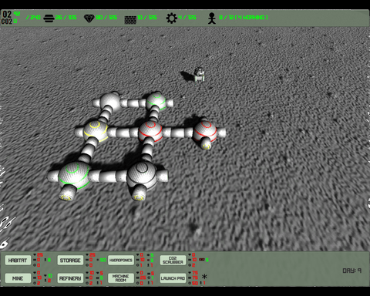This screenshot has width=370, height=296.
Task: Pick the CO2 Scrubber build button
Action: (173, 261)
